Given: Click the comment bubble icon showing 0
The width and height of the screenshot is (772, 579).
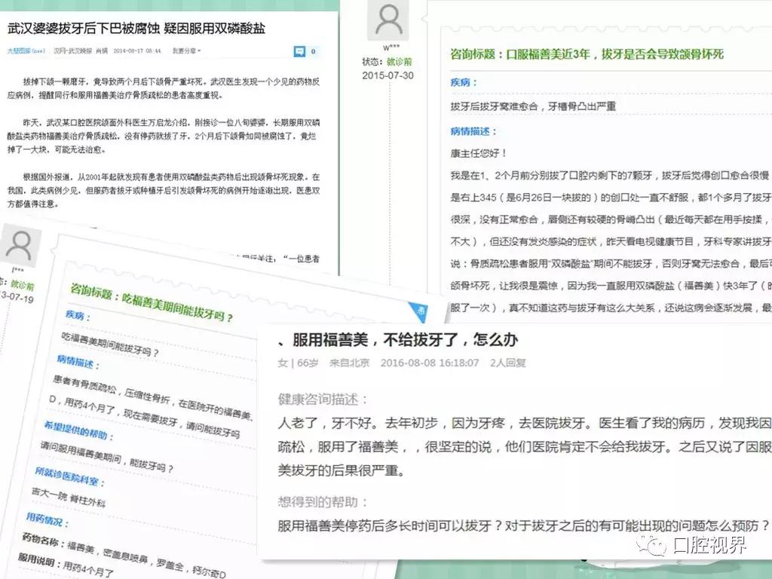Looking at the screenshot, I should pos(300,51).
